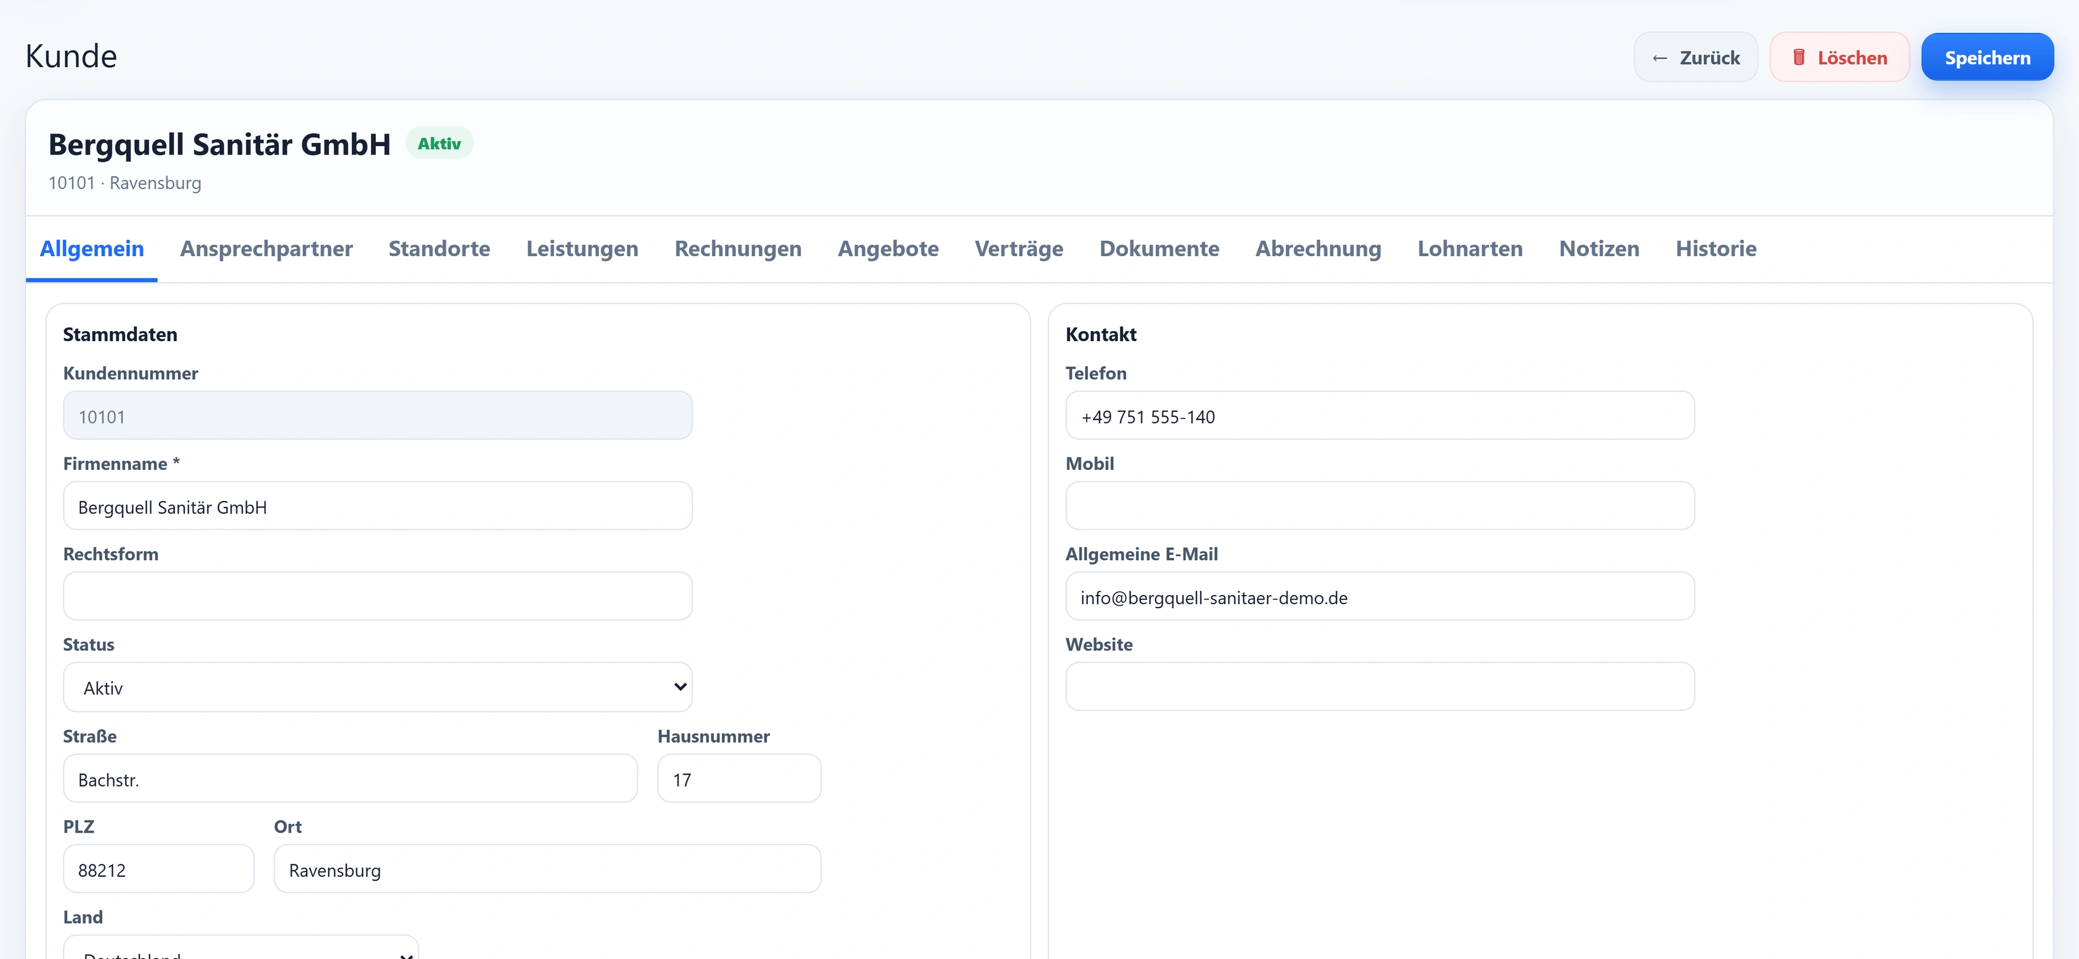This screenshot has height=959, width=2079.
Task: Click the left arrow icon in Zurück
Action: (1660, 58)
